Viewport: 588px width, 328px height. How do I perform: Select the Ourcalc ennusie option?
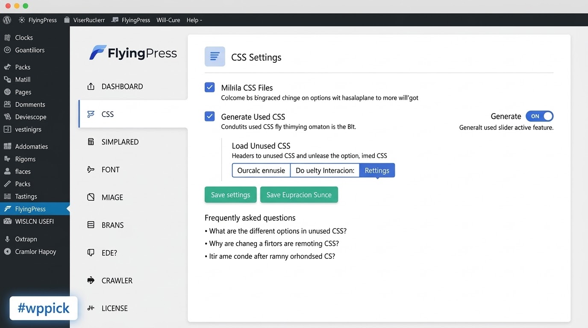tap(261, 170)
